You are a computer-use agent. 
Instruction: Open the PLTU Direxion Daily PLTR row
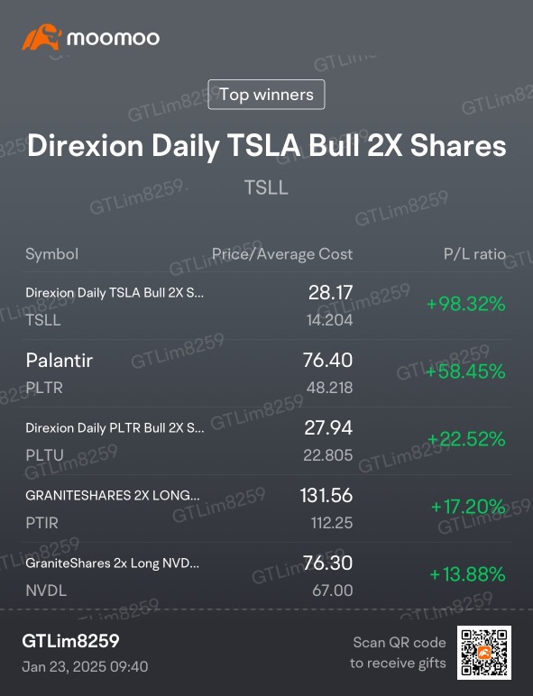pyautogui.click(x=267, y=441)
